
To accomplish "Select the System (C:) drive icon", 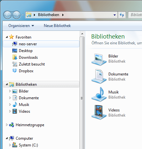I will 15,145.
